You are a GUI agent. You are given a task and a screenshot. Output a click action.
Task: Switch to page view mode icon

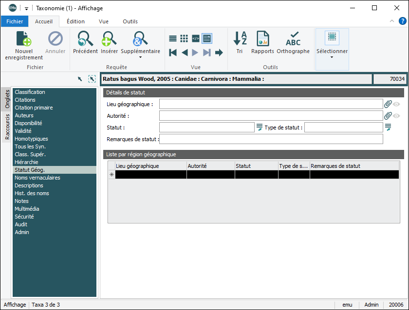(207, 38)
